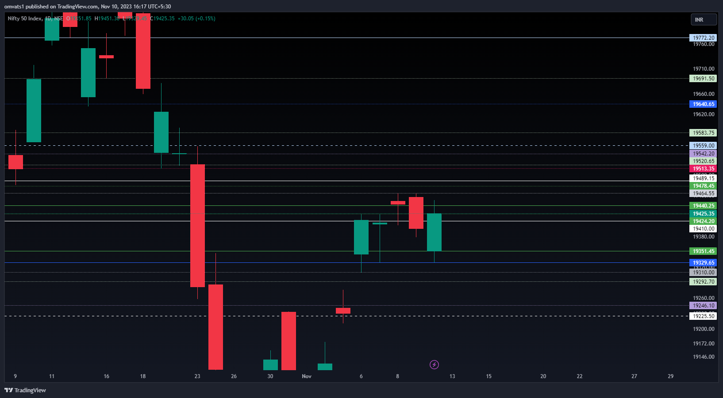Click the 19710.00 price scale value
723x398 pixels.
tap(704, 69)
